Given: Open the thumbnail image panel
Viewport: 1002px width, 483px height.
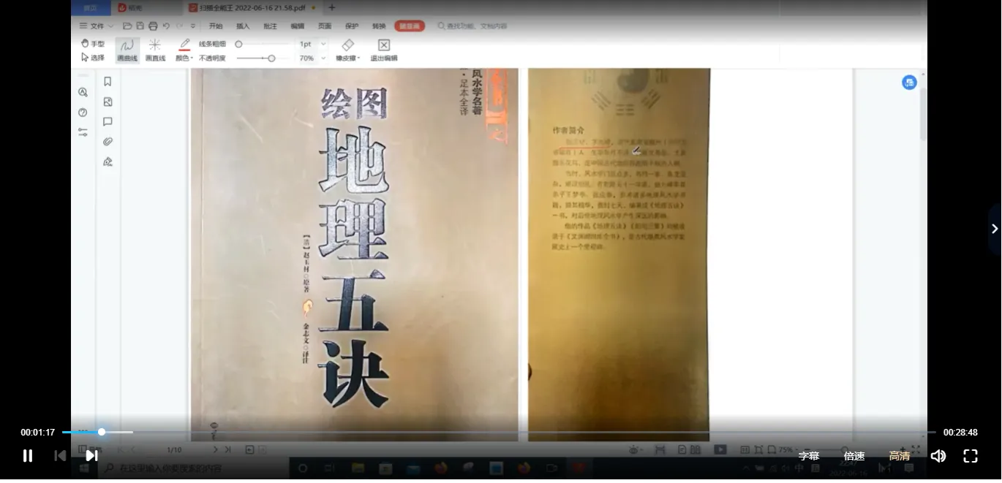Looking at the screenshot, I should click(108, 102).
